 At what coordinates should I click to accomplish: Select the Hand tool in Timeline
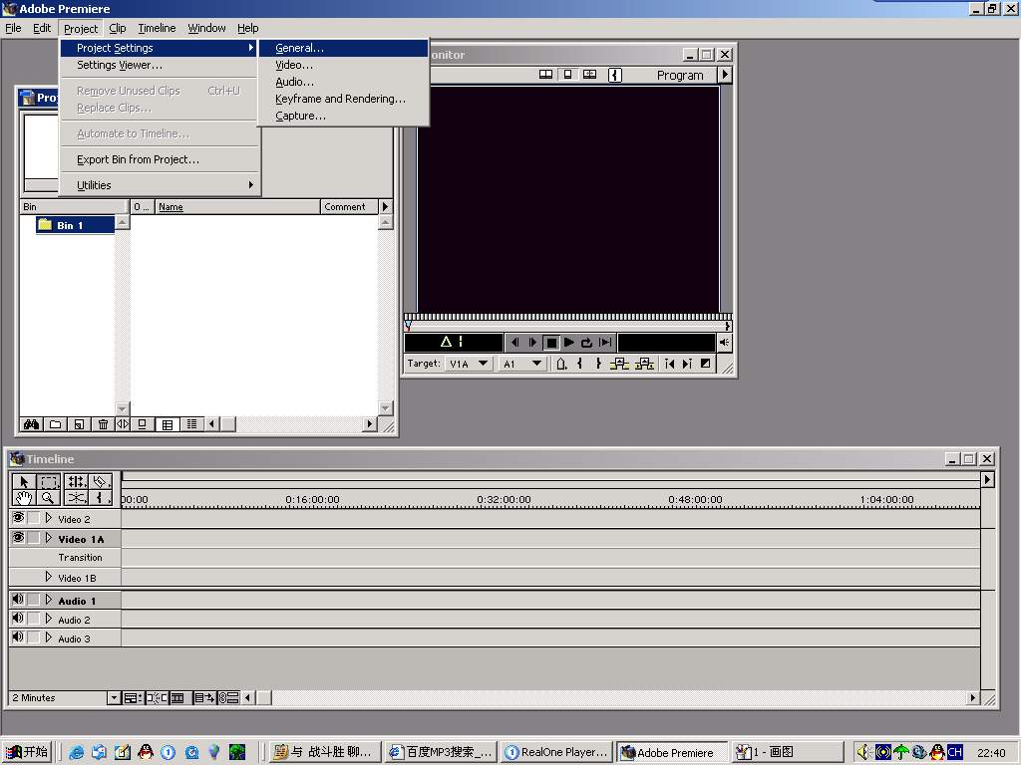click(24, 498)
